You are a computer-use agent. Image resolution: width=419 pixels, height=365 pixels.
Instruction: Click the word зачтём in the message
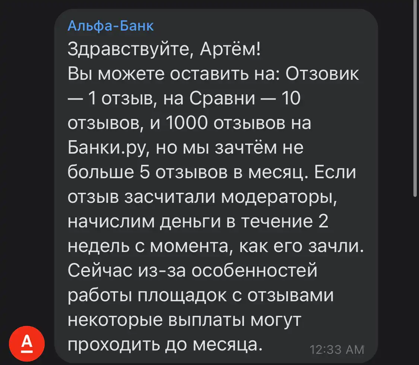[x=246, y=148]
